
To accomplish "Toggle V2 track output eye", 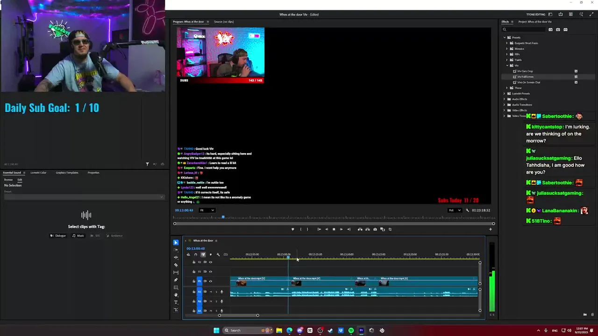I will (x=210, y=272).
